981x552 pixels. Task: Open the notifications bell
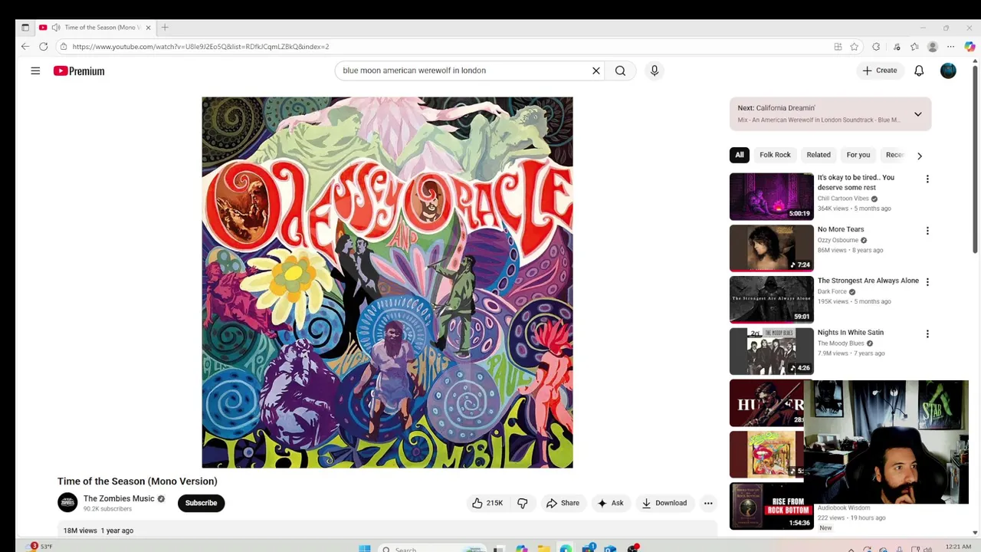[919, 71]
